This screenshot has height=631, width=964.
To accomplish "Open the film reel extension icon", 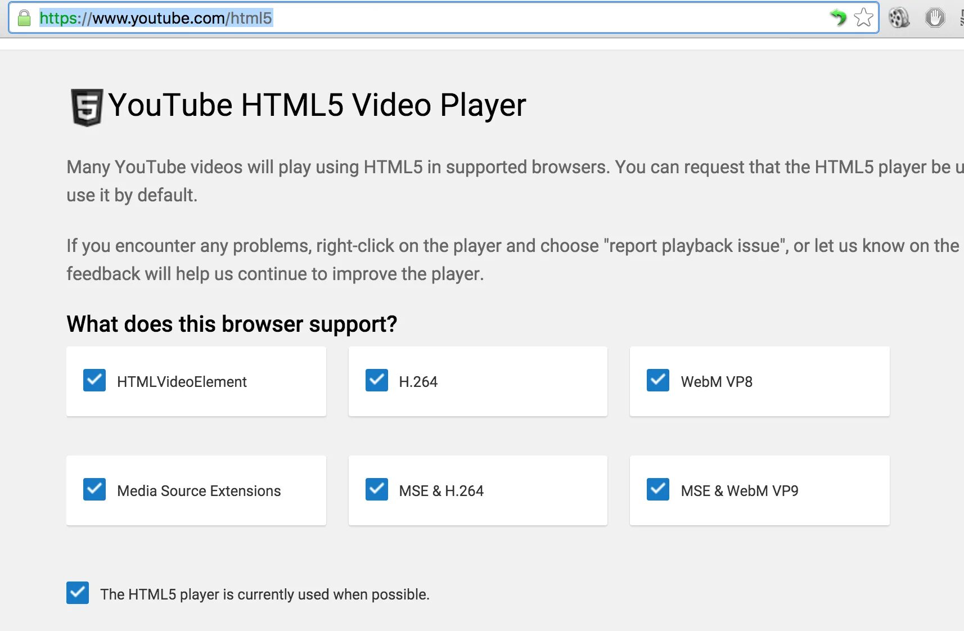I will (x=899, y=18).
